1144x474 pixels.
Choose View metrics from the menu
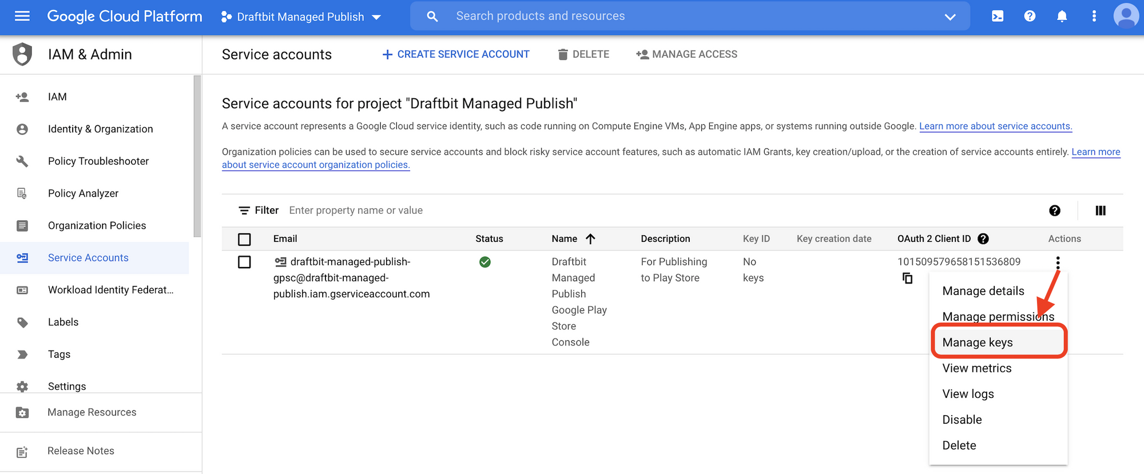click(x=976, y=368)
